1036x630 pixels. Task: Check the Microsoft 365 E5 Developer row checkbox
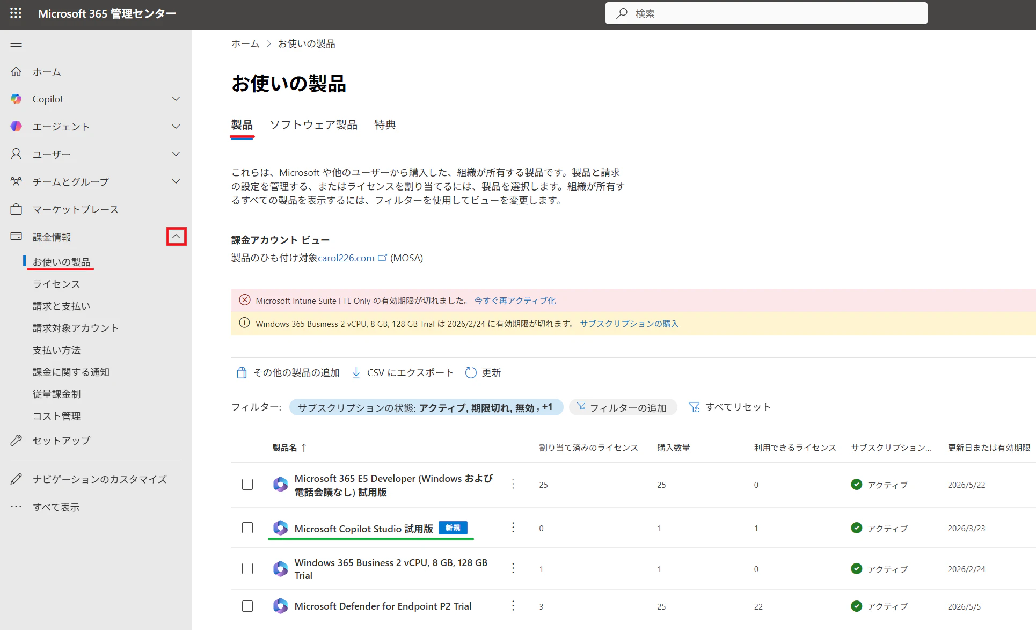pyautogui.click(x=247, y=484)
